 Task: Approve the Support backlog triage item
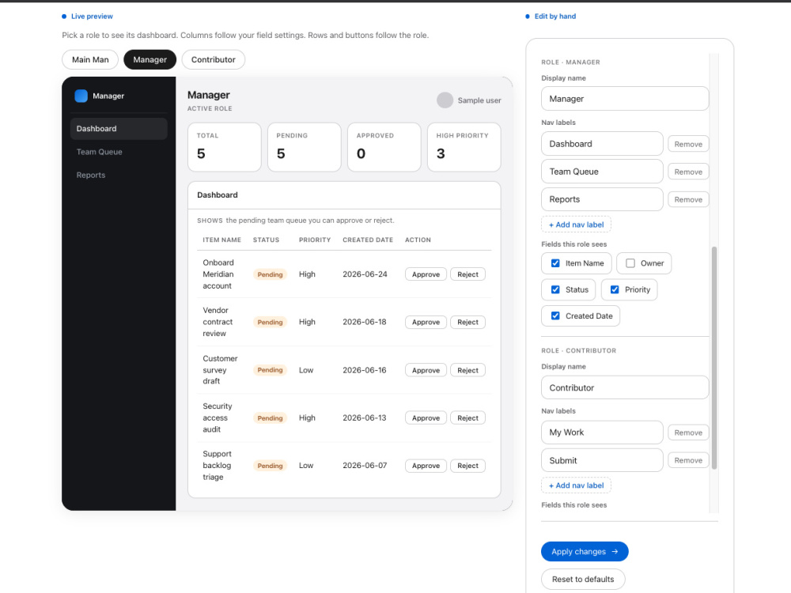[x=426, y=466]
